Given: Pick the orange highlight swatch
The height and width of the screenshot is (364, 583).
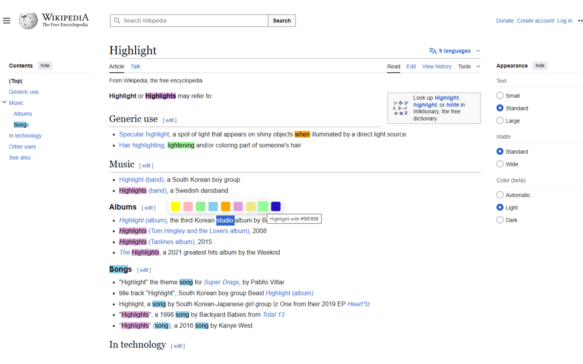Looking at the screenshot, I should (225, 207).
